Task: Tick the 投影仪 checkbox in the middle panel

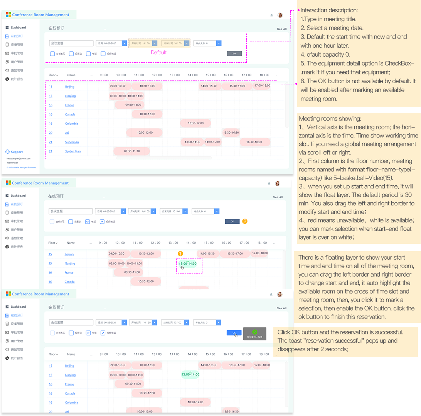Action: pyautogui.click(x=71, y=221)
